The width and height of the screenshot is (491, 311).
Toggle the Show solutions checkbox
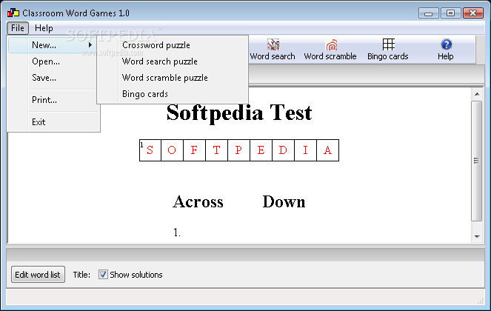coord(103,275)
